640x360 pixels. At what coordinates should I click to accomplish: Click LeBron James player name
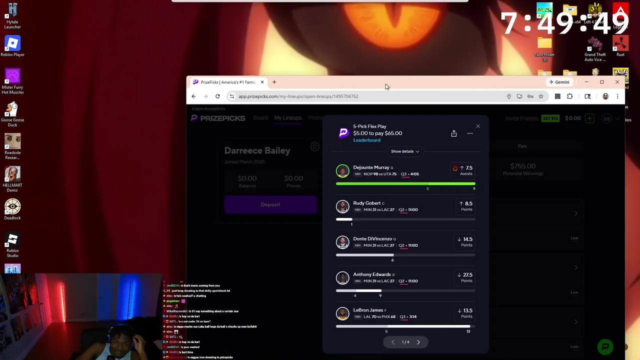[x=368, y=310]
